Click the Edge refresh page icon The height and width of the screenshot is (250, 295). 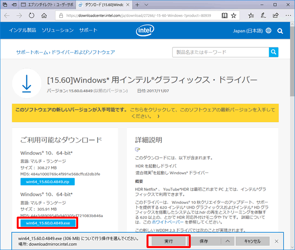pyautogui.click(x=32, y=16)
